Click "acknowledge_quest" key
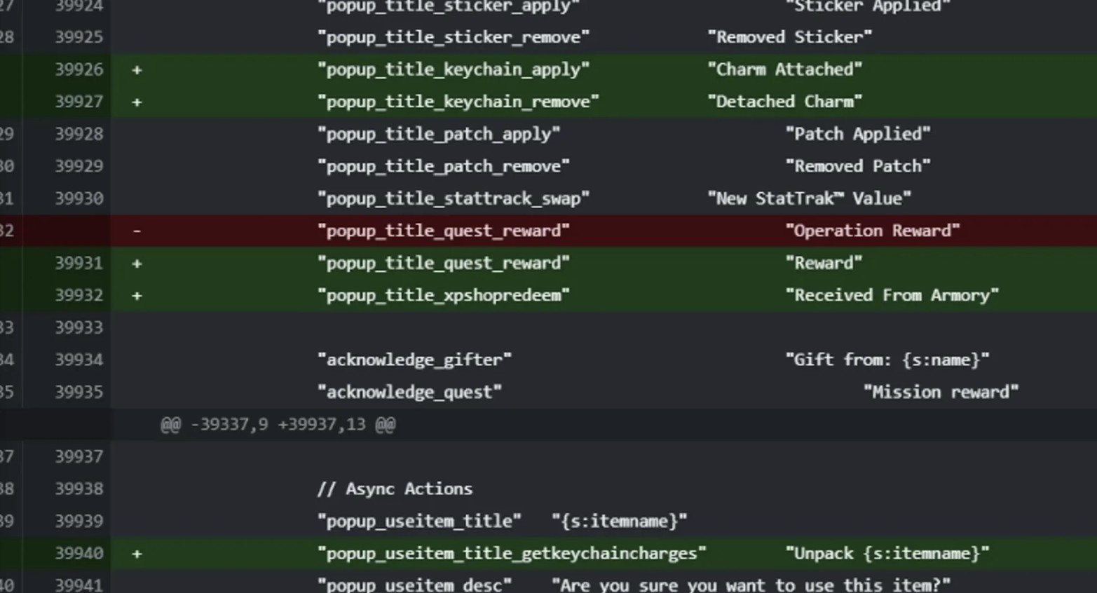Screen dimensions: 1097x593 [409, 392]
